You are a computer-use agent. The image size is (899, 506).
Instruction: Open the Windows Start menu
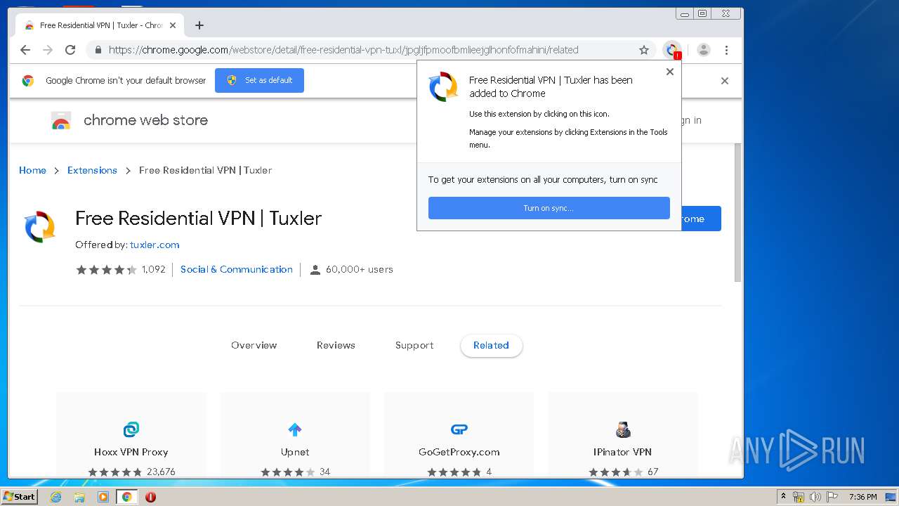20,496
